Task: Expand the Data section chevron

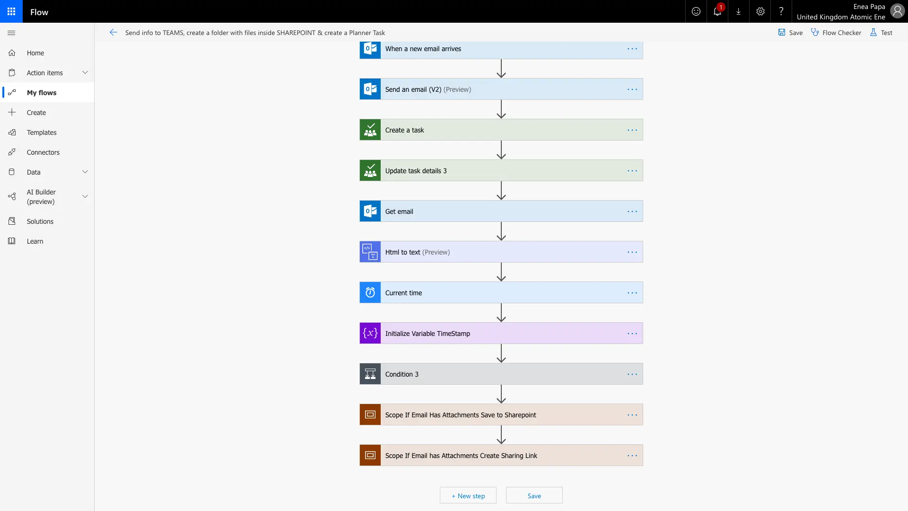Action: coord(85,172)
